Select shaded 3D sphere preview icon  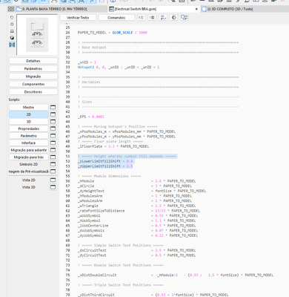click(12, 38)
